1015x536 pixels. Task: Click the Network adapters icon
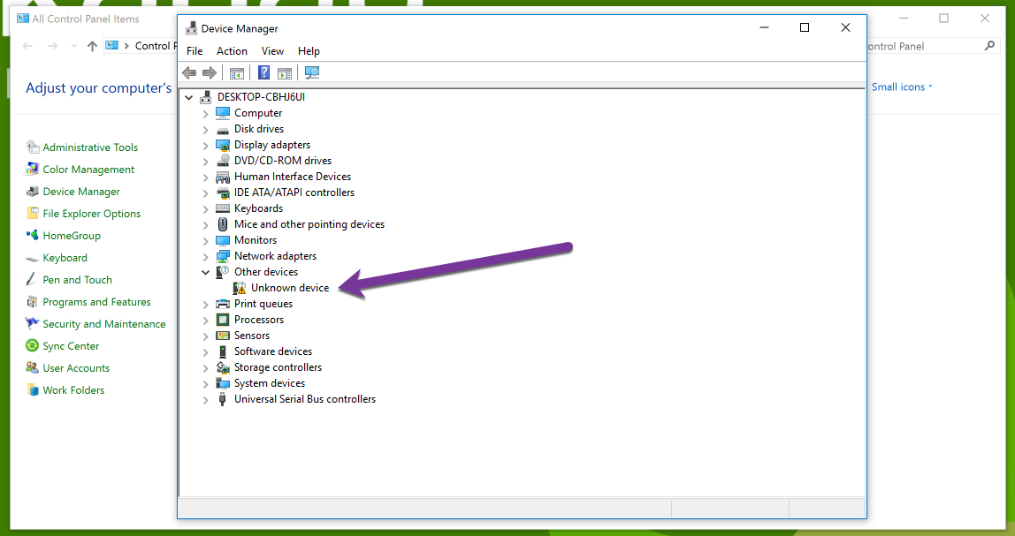223,256
